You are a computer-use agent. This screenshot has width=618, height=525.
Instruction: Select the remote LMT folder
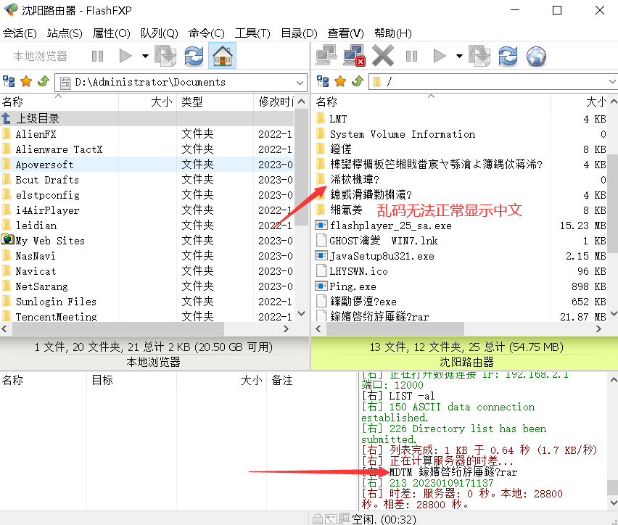pyautogui.click(x=461, y=119)
